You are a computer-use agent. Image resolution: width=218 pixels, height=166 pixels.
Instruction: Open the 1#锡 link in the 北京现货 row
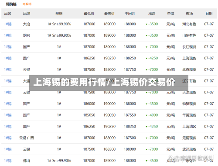(8, 69)
